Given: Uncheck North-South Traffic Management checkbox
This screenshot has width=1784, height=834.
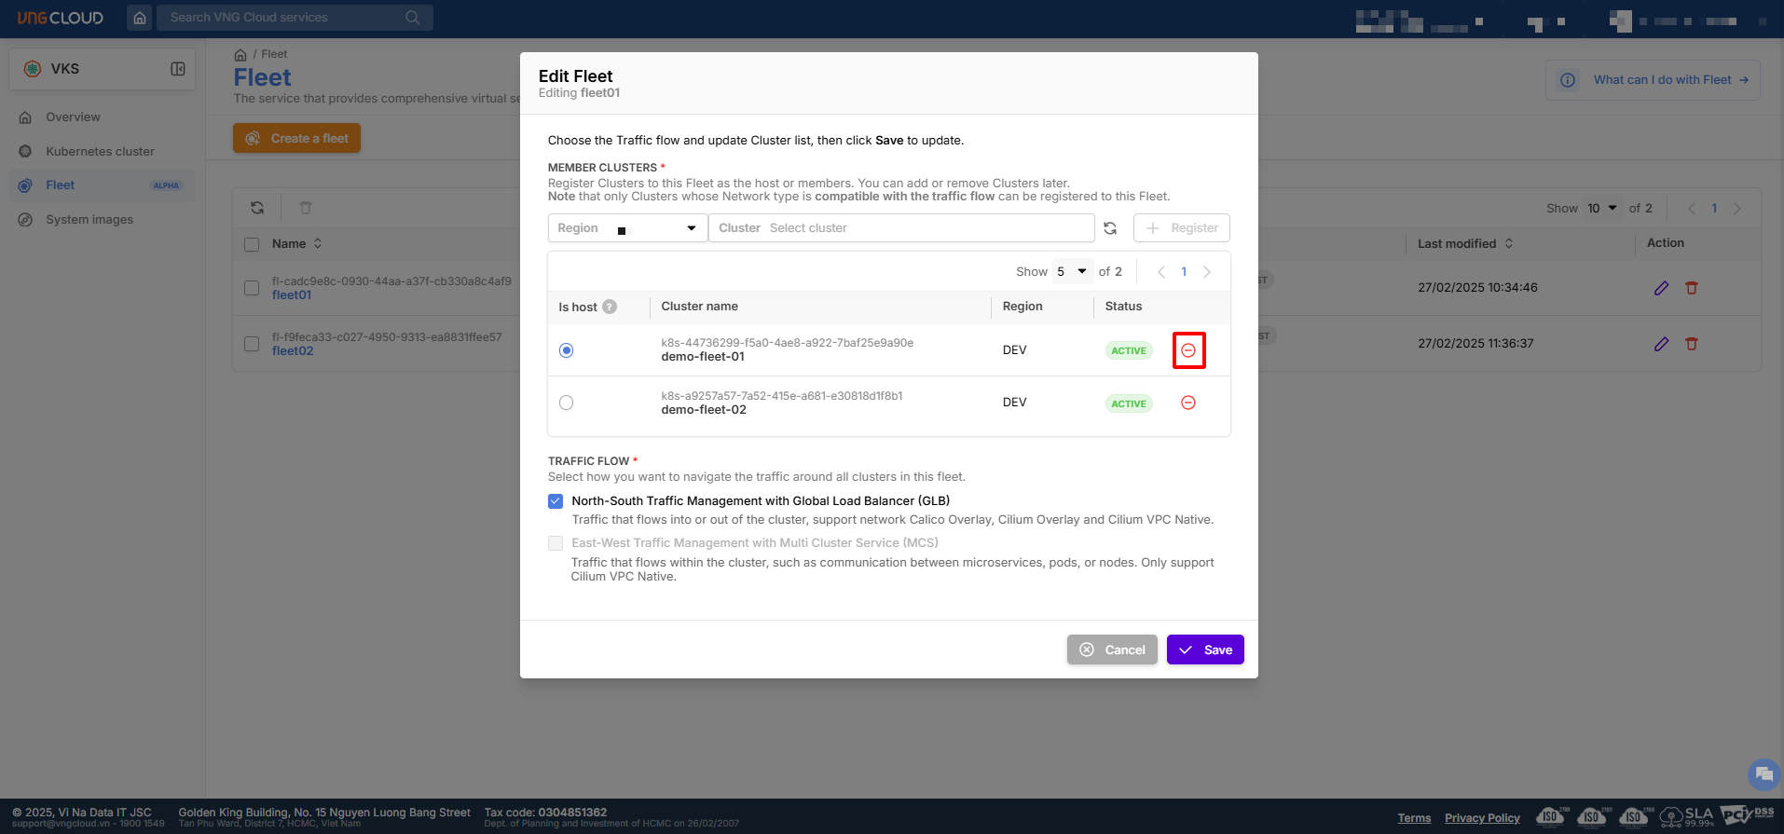Looking at the screenshot, I should [x=556, y=501].
